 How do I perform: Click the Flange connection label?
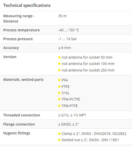[x=19, y=124]
